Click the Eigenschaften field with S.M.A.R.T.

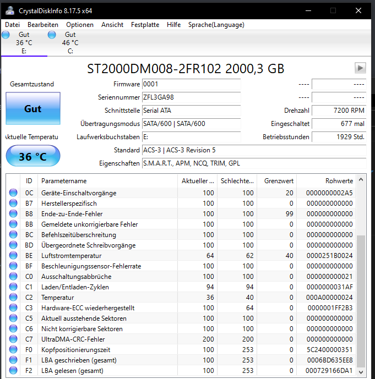point(254,163)
